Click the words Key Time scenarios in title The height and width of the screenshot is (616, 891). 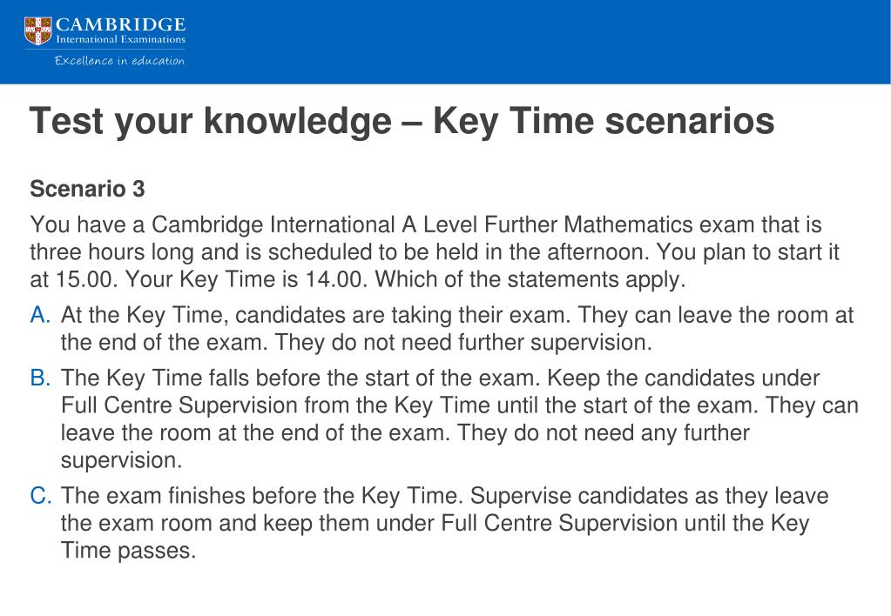[604, 121]
